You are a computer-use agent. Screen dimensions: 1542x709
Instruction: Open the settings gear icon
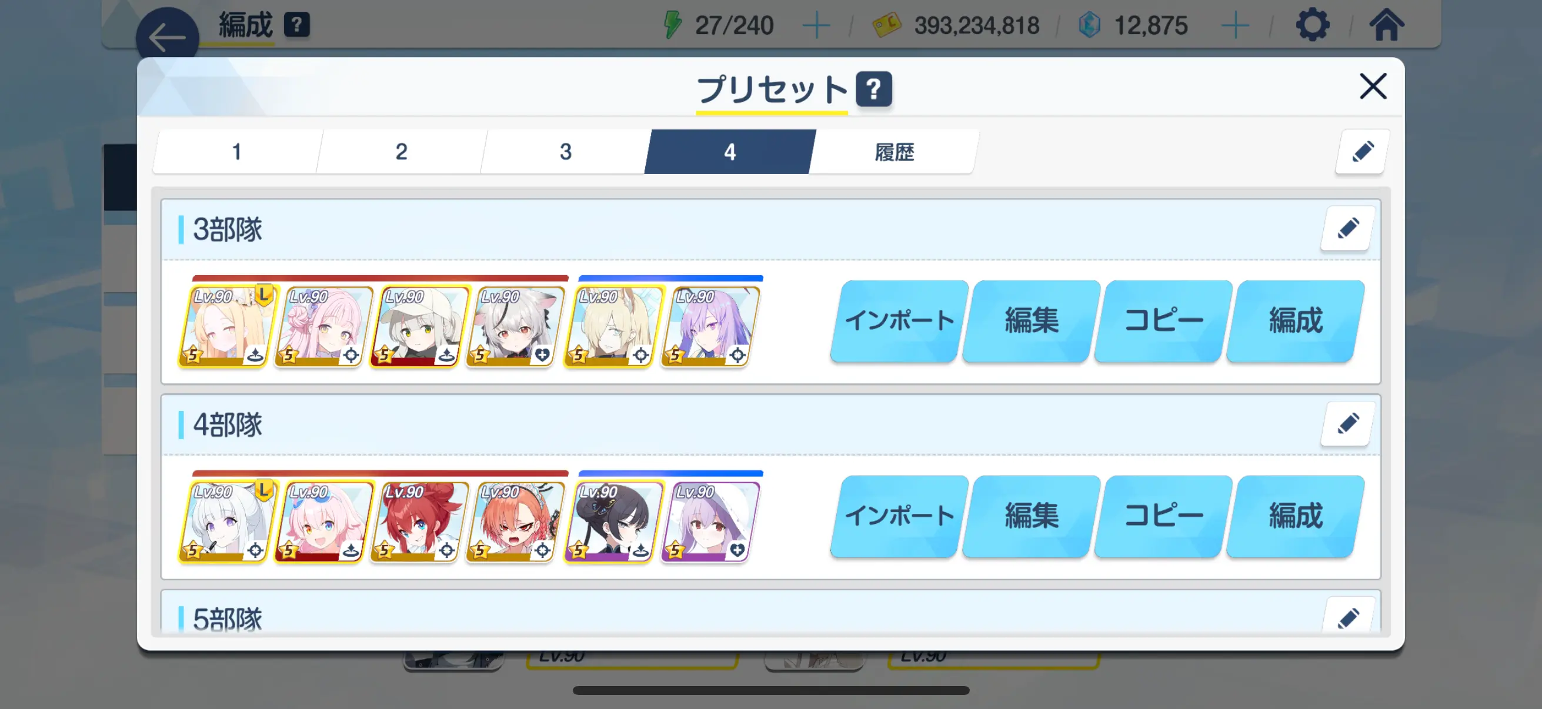pyautogui.click(x=1312, y=25)
